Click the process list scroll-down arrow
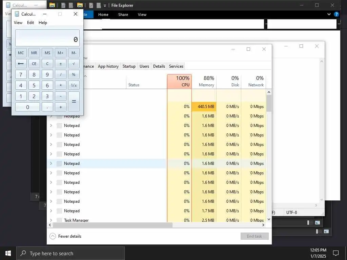The height and width of the screenshot is (260, 347). click(x=269, y=219)
